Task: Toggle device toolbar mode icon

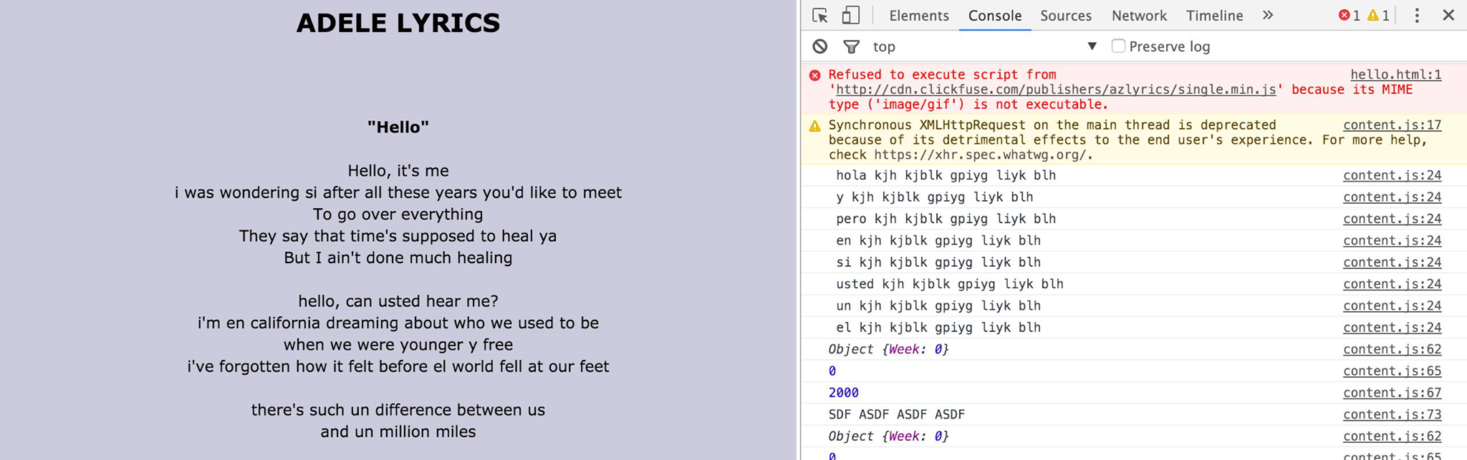Action: (x=850, y=16)
